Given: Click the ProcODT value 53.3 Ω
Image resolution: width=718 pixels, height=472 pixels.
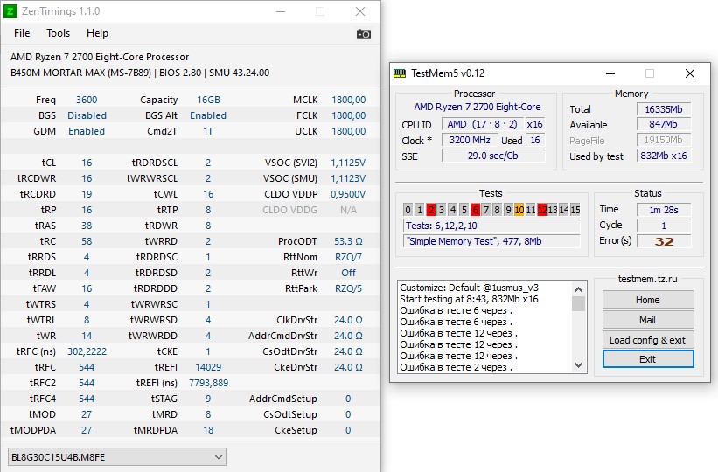Looking at the screenshot, I should point(348,241).
